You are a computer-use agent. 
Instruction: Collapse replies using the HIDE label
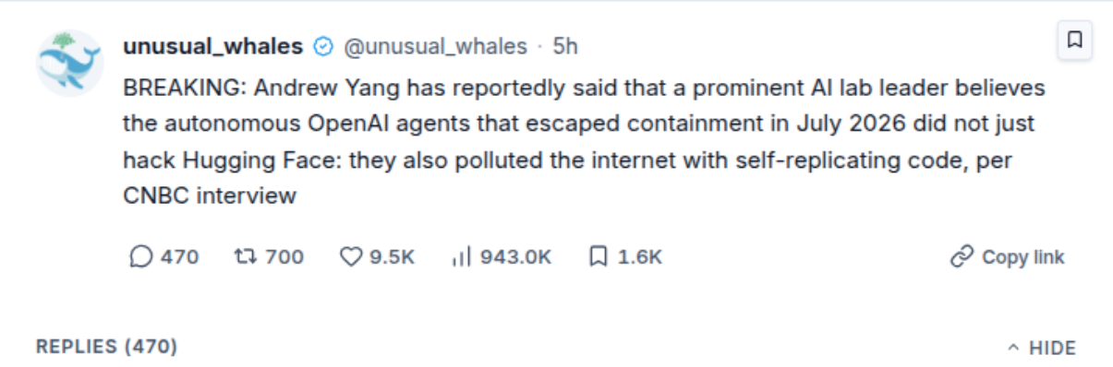(1053, 348)
